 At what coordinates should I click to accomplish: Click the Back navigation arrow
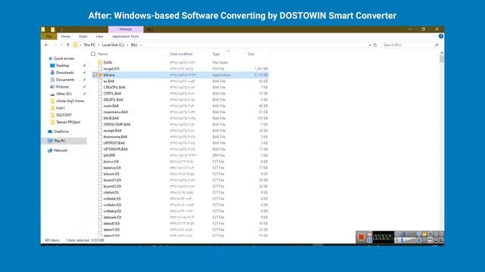coord(46,45)
